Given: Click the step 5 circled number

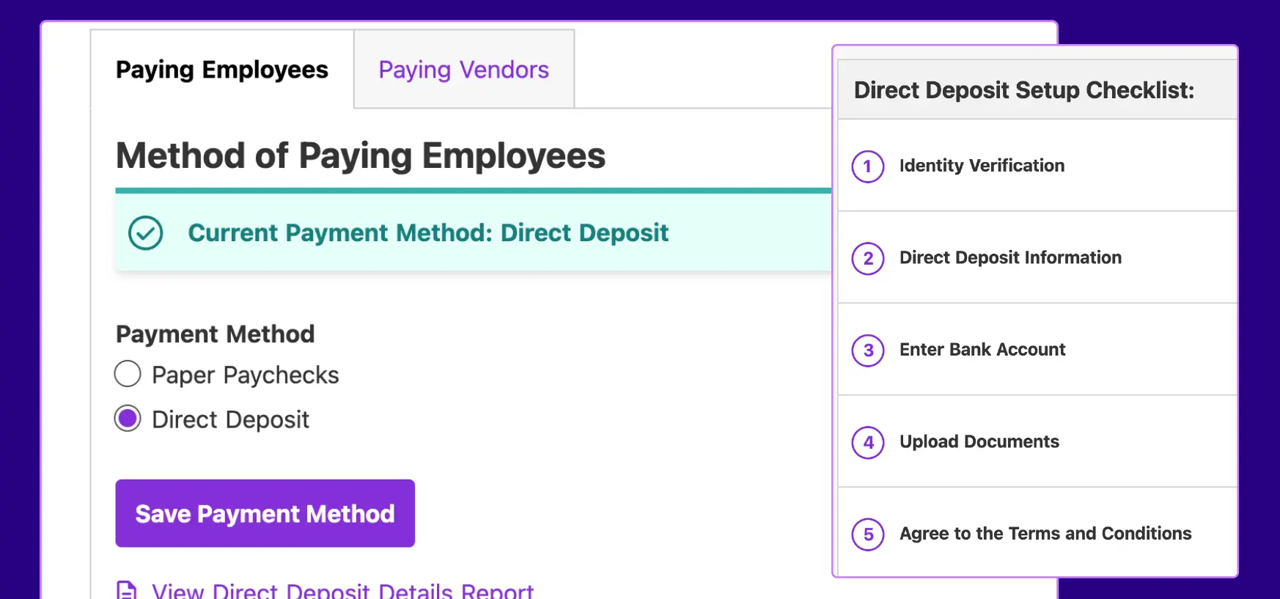Looking at the screenshot, I should (868, 534).
